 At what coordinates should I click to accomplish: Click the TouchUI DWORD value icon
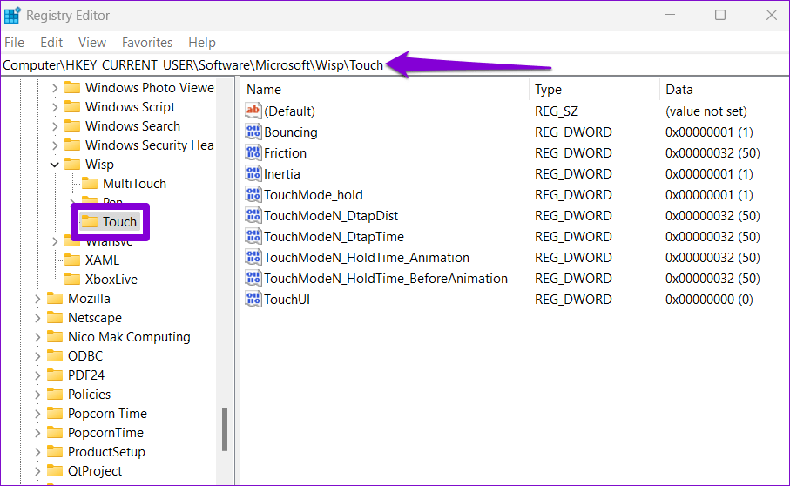[253, 299]
